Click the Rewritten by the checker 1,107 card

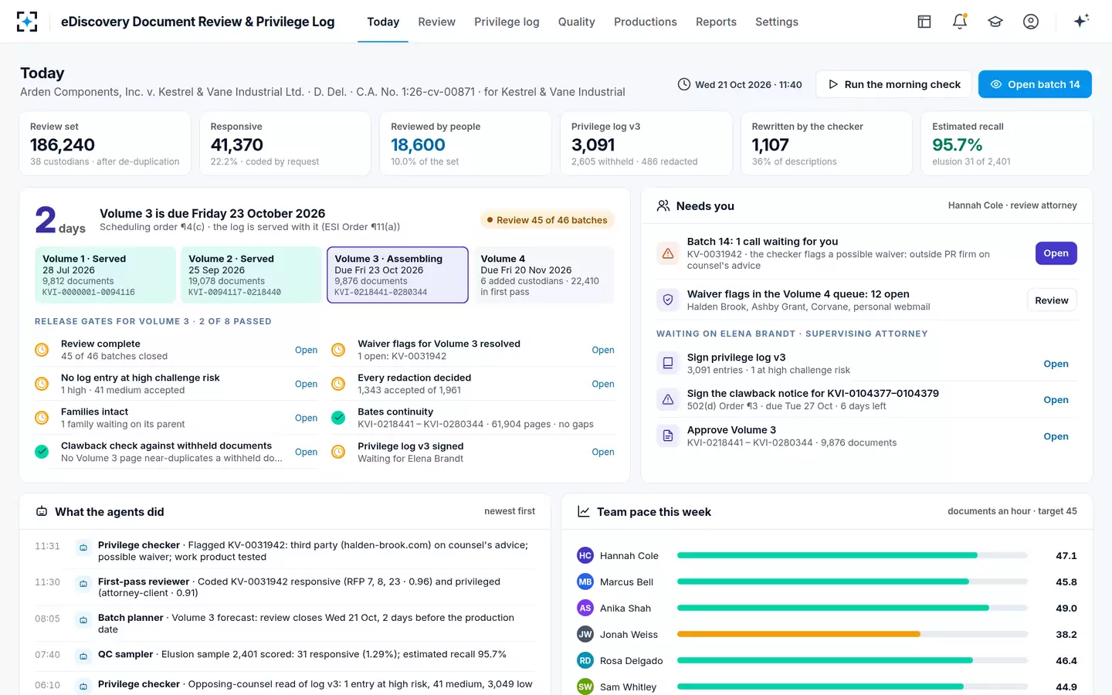(x=826, y=144)
